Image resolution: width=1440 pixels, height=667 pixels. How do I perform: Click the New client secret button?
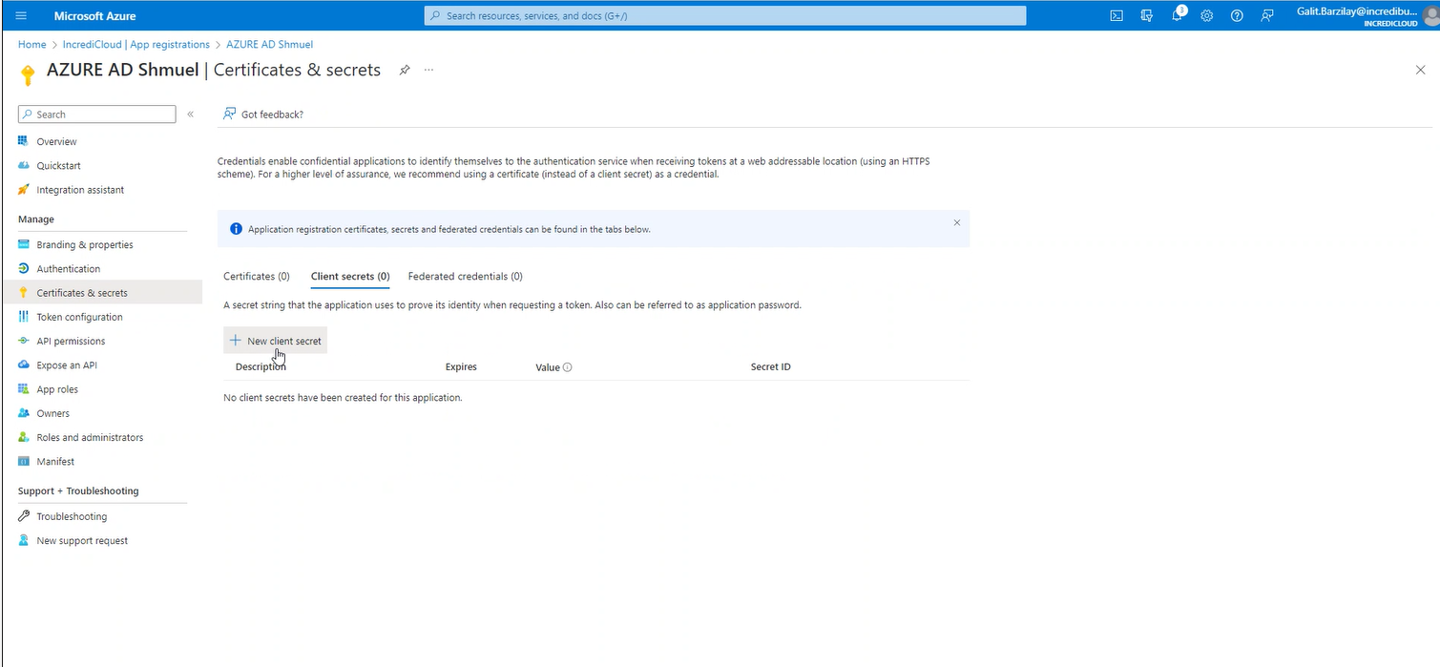[x=276, y=341]
